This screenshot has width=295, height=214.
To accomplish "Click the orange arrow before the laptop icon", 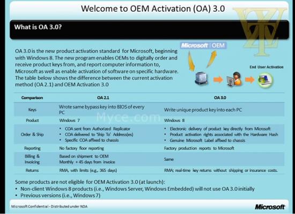I will point(250,80).
